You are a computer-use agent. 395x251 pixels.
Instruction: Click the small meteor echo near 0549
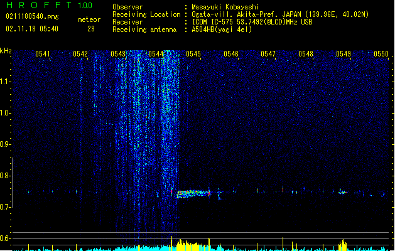tap(342, 192)
